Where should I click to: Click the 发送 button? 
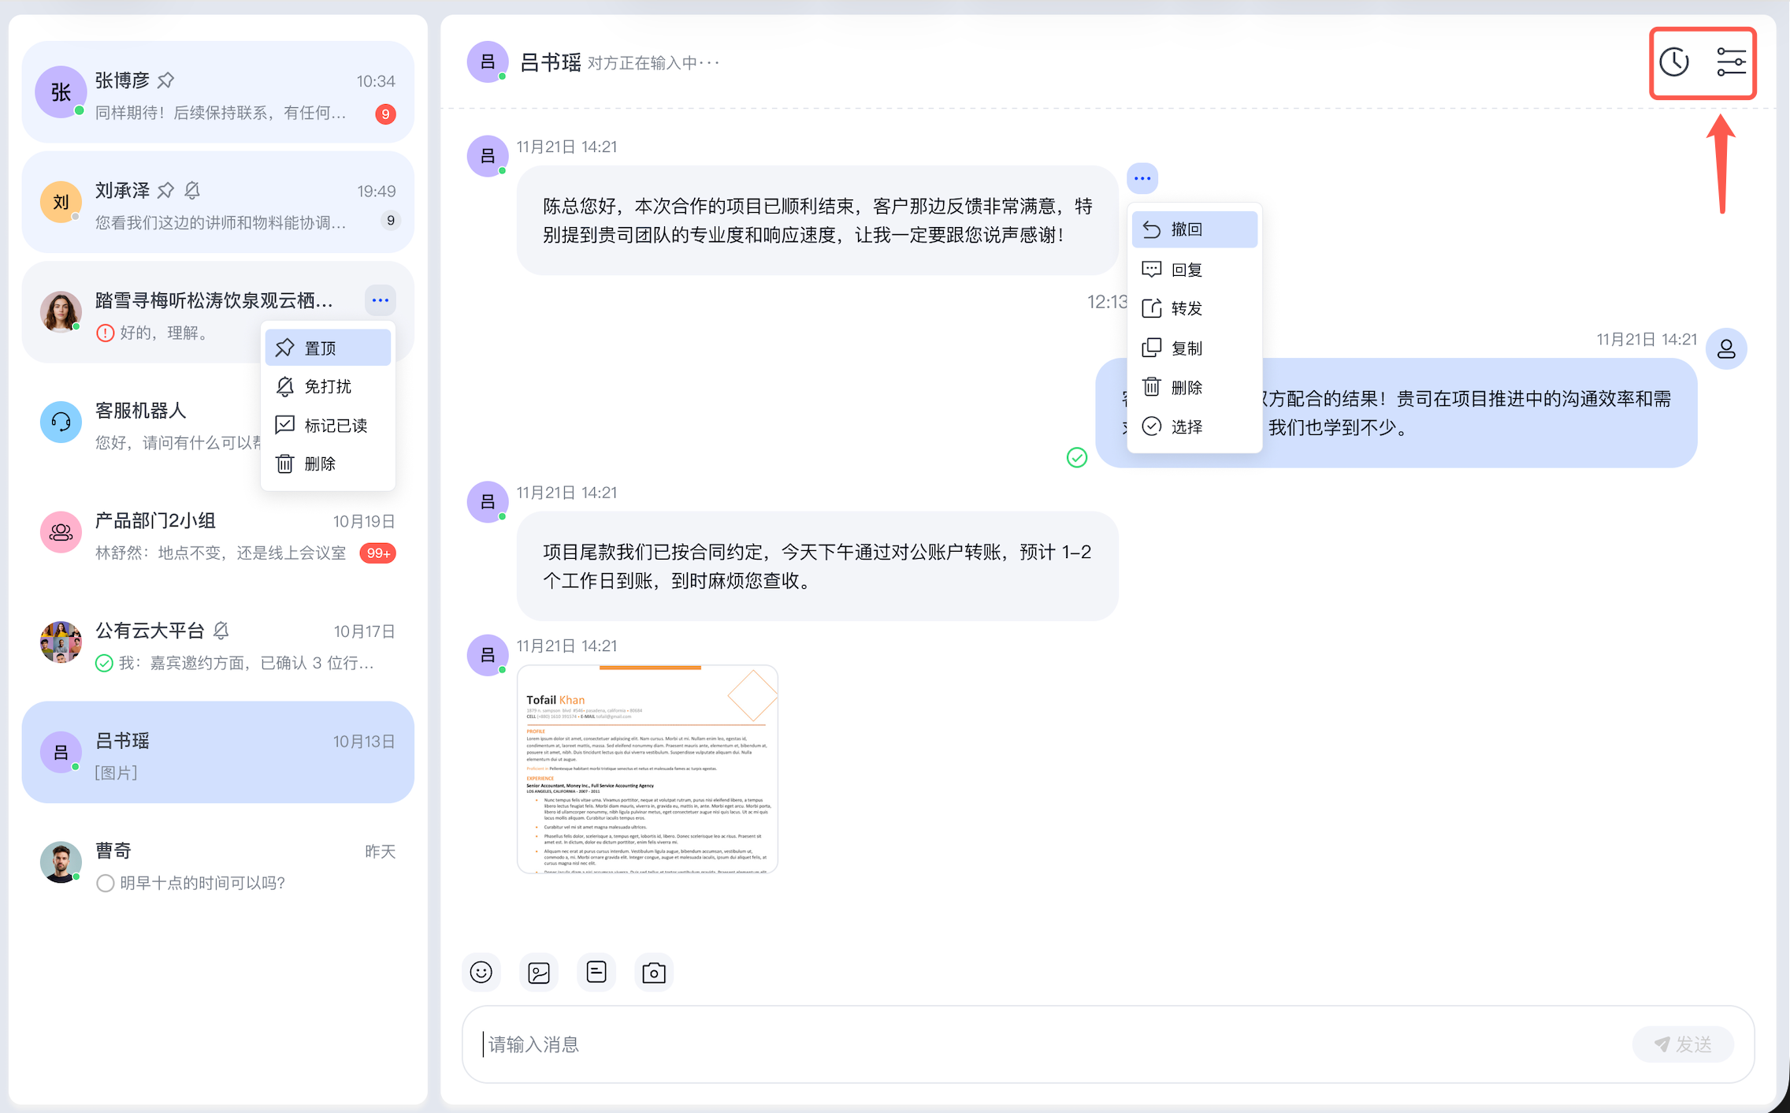[x=1683, y=1044]
